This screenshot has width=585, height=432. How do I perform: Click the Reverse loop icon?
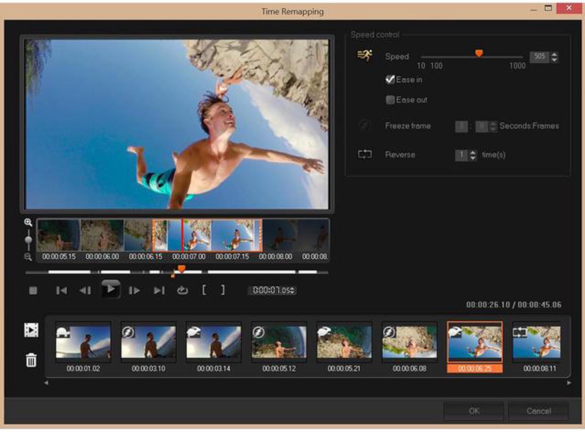365,155
